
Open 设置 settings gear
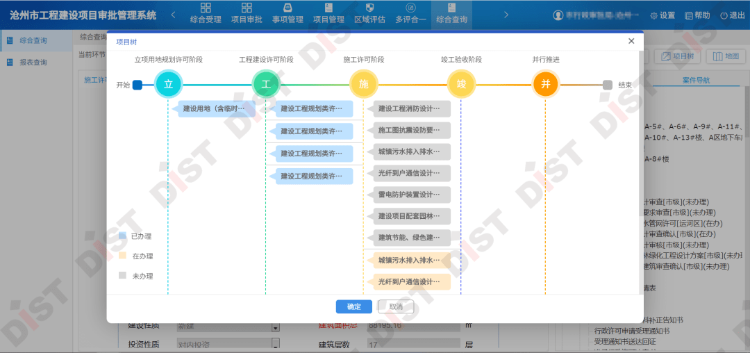(662, 15)
